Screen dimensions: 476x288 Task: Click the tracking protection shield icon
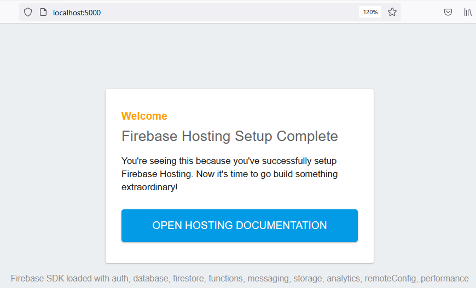[28, 12]
